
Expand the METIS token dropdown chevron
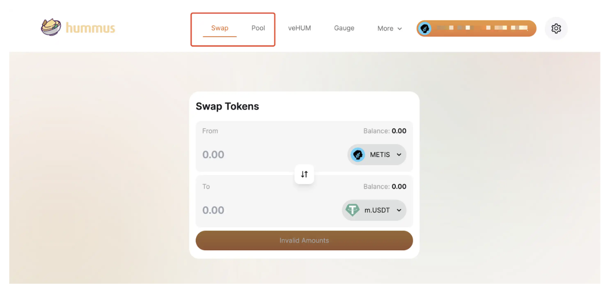click(x=399, y=155)
